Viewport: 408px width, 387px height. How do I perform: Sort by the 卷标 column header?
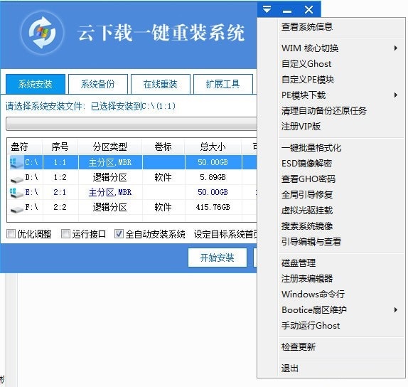coord(163,147)
